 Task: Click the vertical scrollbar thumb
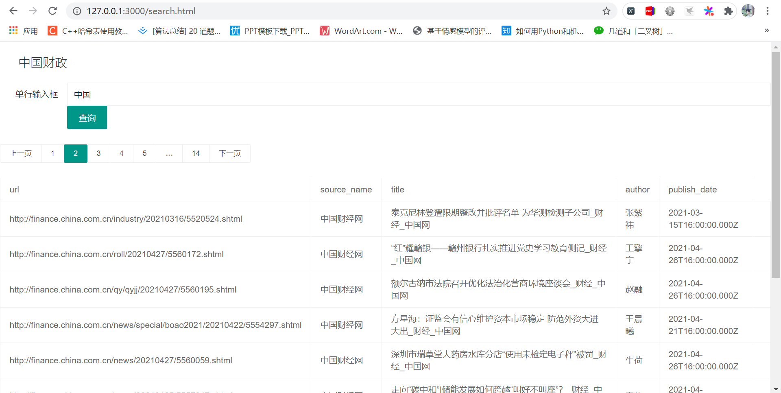click(x=776, y=165)
